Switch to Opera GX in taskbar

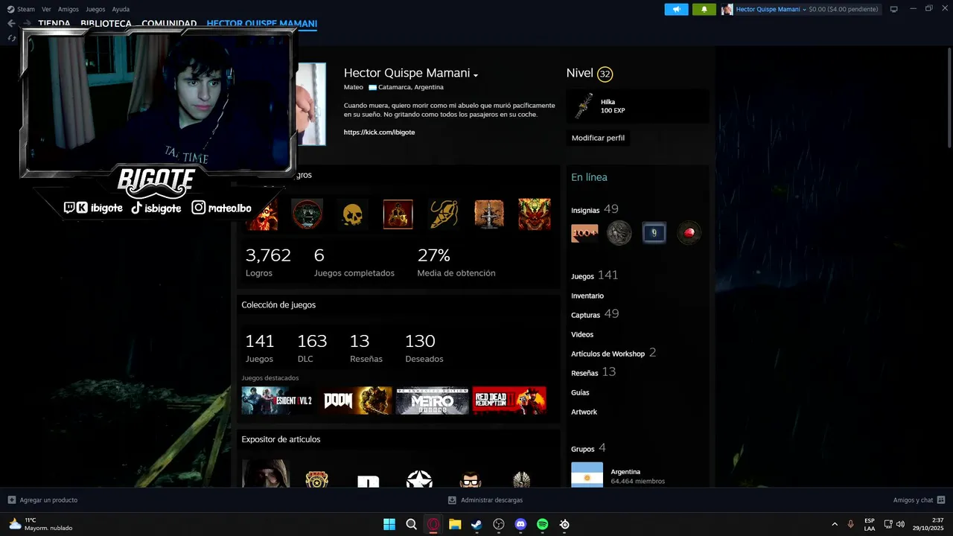(433, 524)
